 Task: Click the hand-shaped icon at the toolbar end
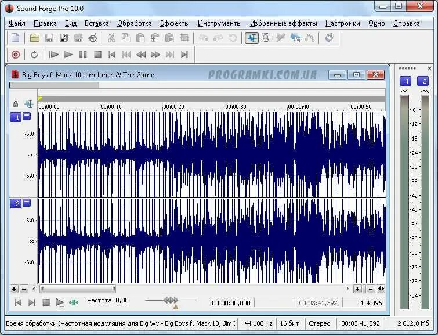tap(329, 38)
